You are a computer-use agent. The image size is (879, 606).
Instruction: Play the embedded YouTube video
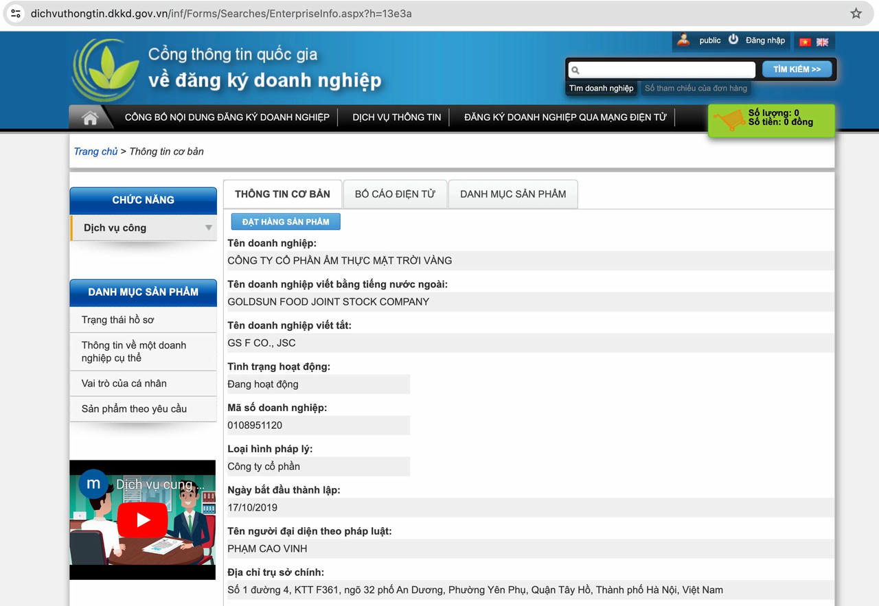pyautogui.click(x=142, y=520)
